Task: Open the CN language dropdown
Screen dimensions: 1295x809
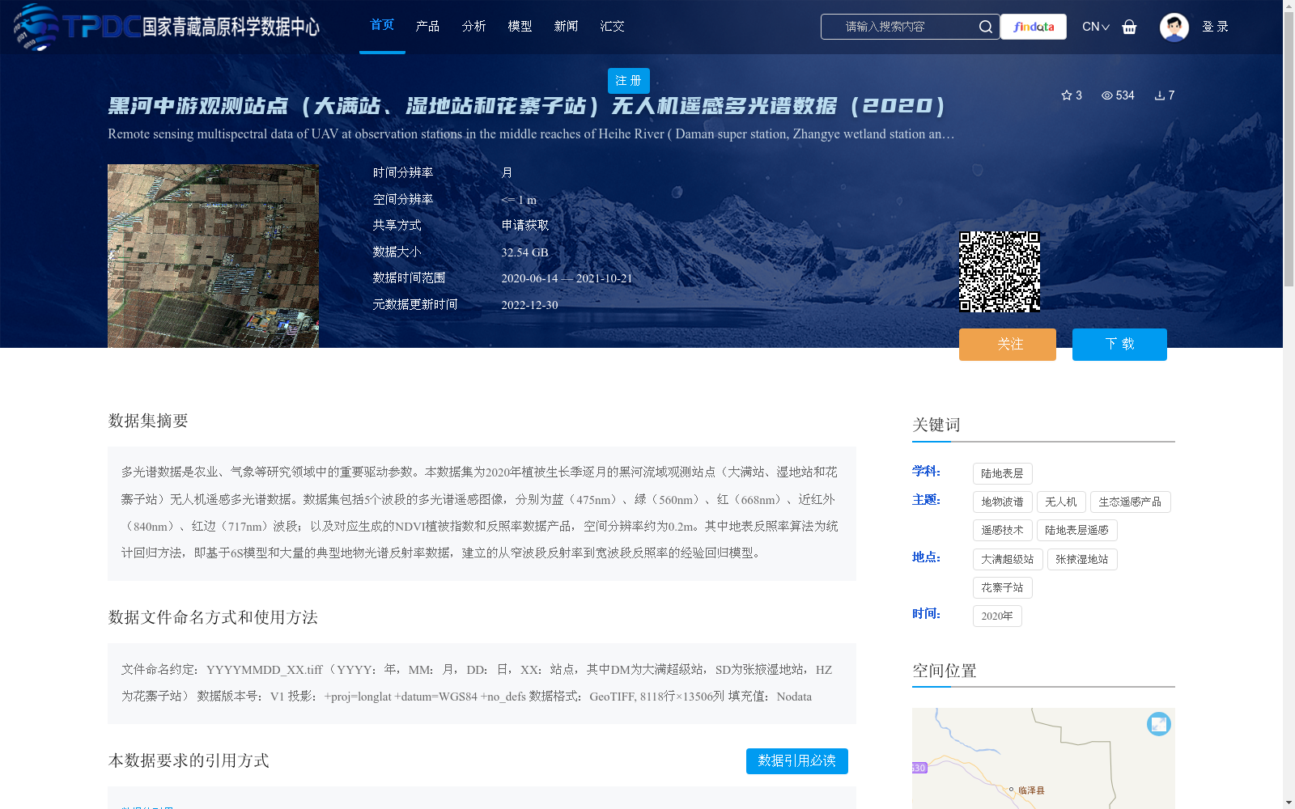Action: point(1096,27)
